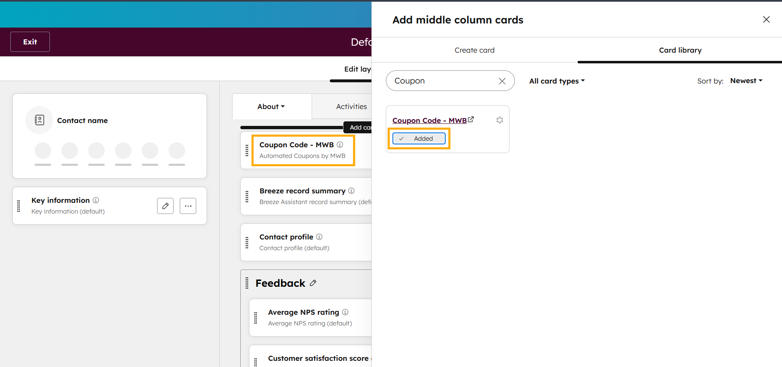This screenshot has height=367, width=782.
Task: Select the contact avatar icon in the preview
Action: click(39, 120)
